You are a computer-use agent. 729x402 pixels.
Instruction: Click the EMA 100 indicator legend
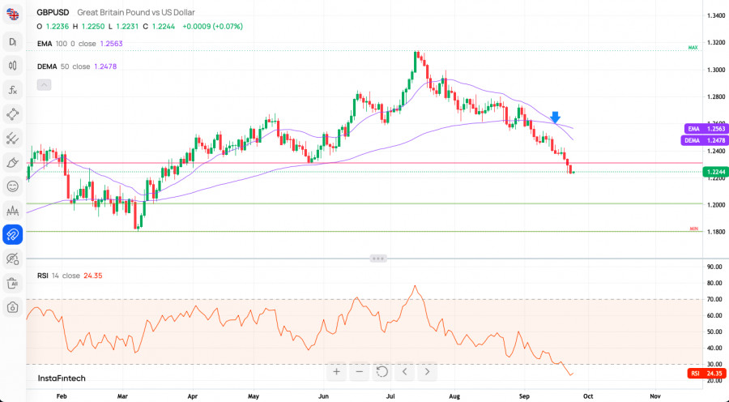click(x=80, y=44)
